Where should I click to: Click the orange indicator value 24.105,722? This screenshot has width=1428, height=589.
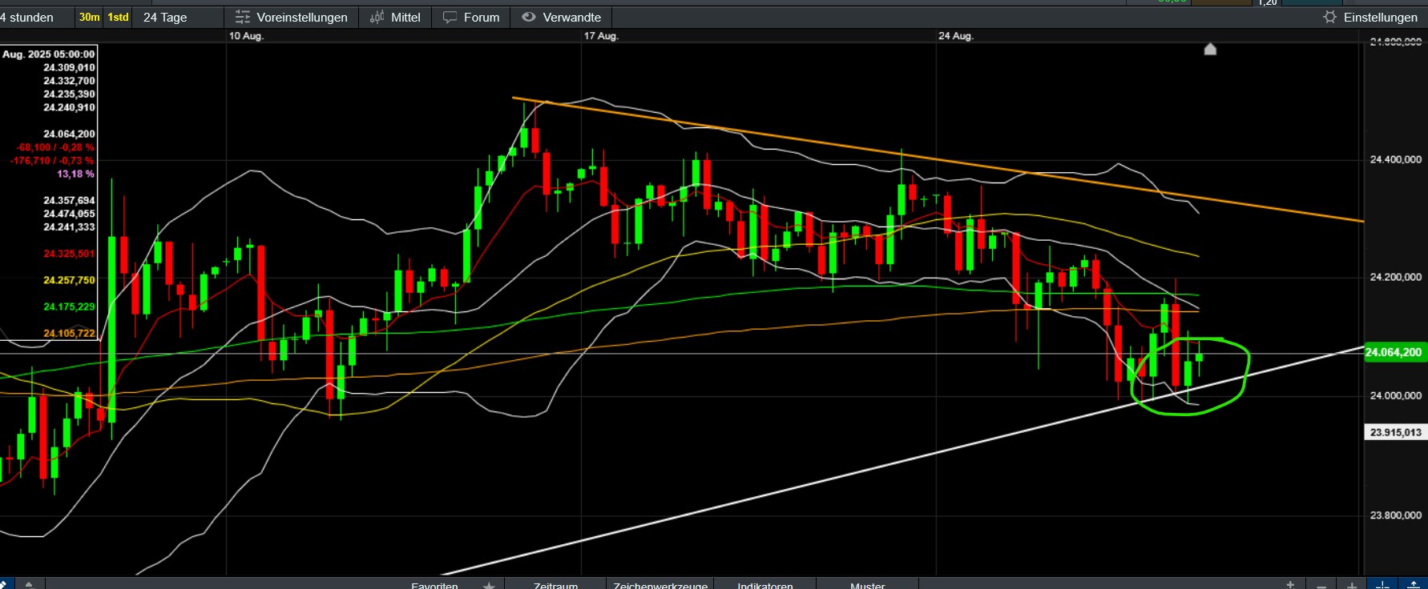(x=69, y=333)
